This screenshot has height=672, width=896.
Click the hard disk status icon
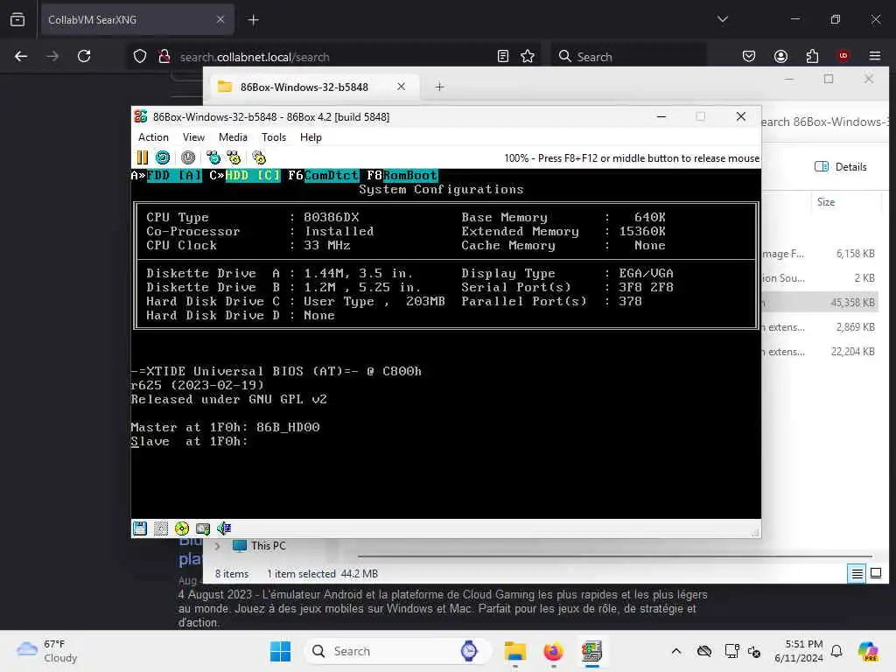203,528
